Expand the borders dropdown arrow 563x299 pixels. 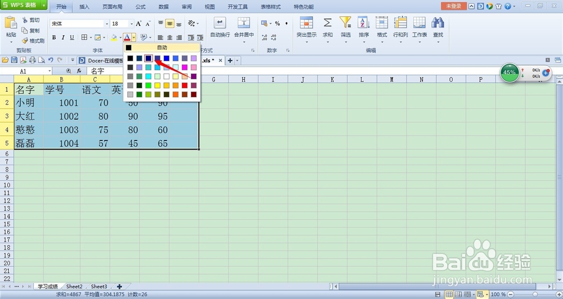coord(91,37)
